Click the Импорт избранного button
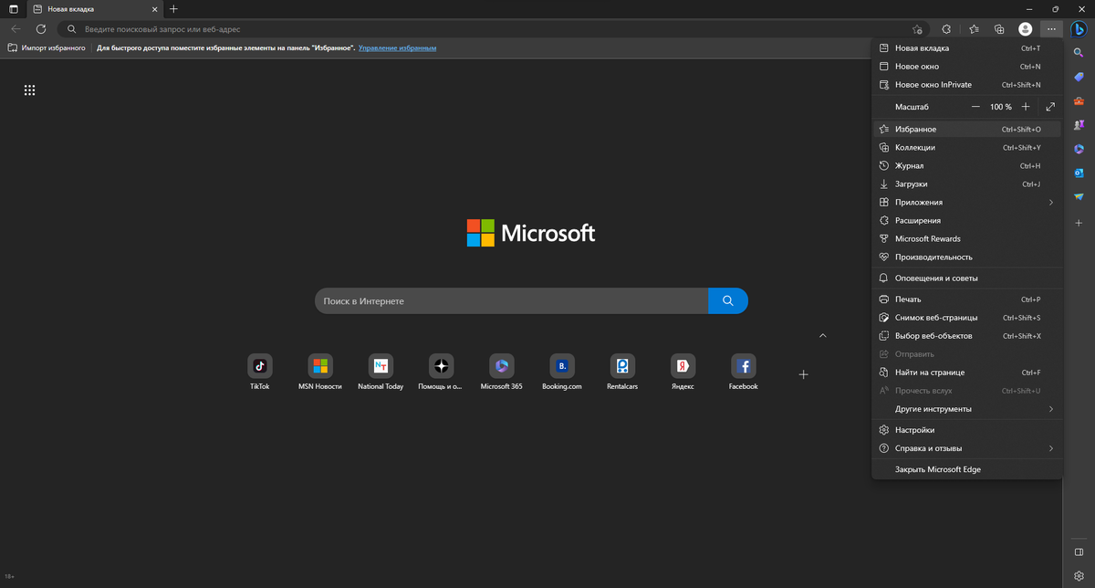The width and height of the screenshot is (1095, 588). click(x=47, y=47)
